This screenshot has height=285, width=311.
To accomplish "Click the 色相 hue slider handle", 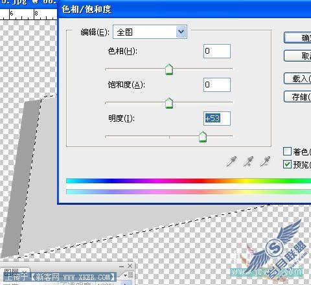I will tap(169, 69).
